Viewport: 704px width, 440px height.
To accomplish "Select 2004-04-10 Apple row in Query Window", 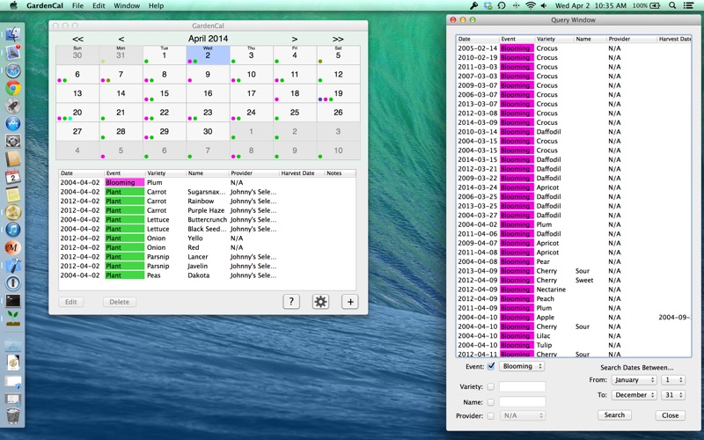I will click(574, 317).
